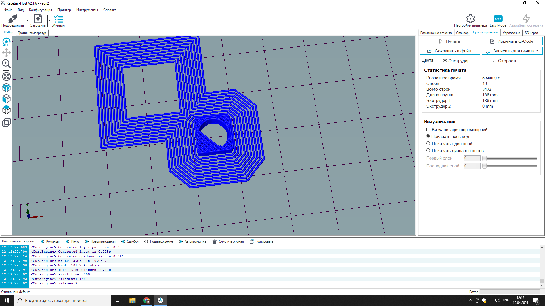Expand the Загрузить dropdown arrow
Screen dimensions: 545x306
49,21
